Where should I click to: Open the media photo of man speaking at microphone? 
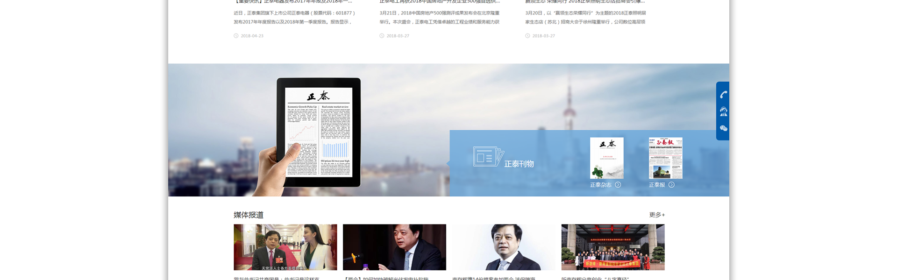tap(394, 247)
